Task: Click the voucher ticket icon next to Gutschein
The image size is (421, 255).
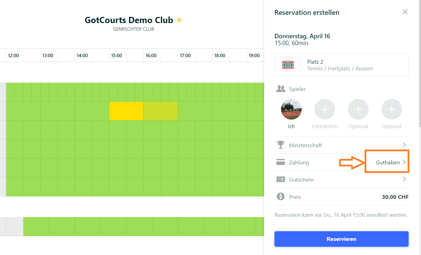Action: coord(281,180)
